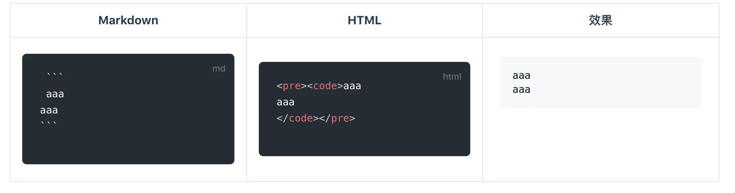Viewport: 735px width, 193px height.
Task: Click the md language label
Action: (x=219, y=69)
